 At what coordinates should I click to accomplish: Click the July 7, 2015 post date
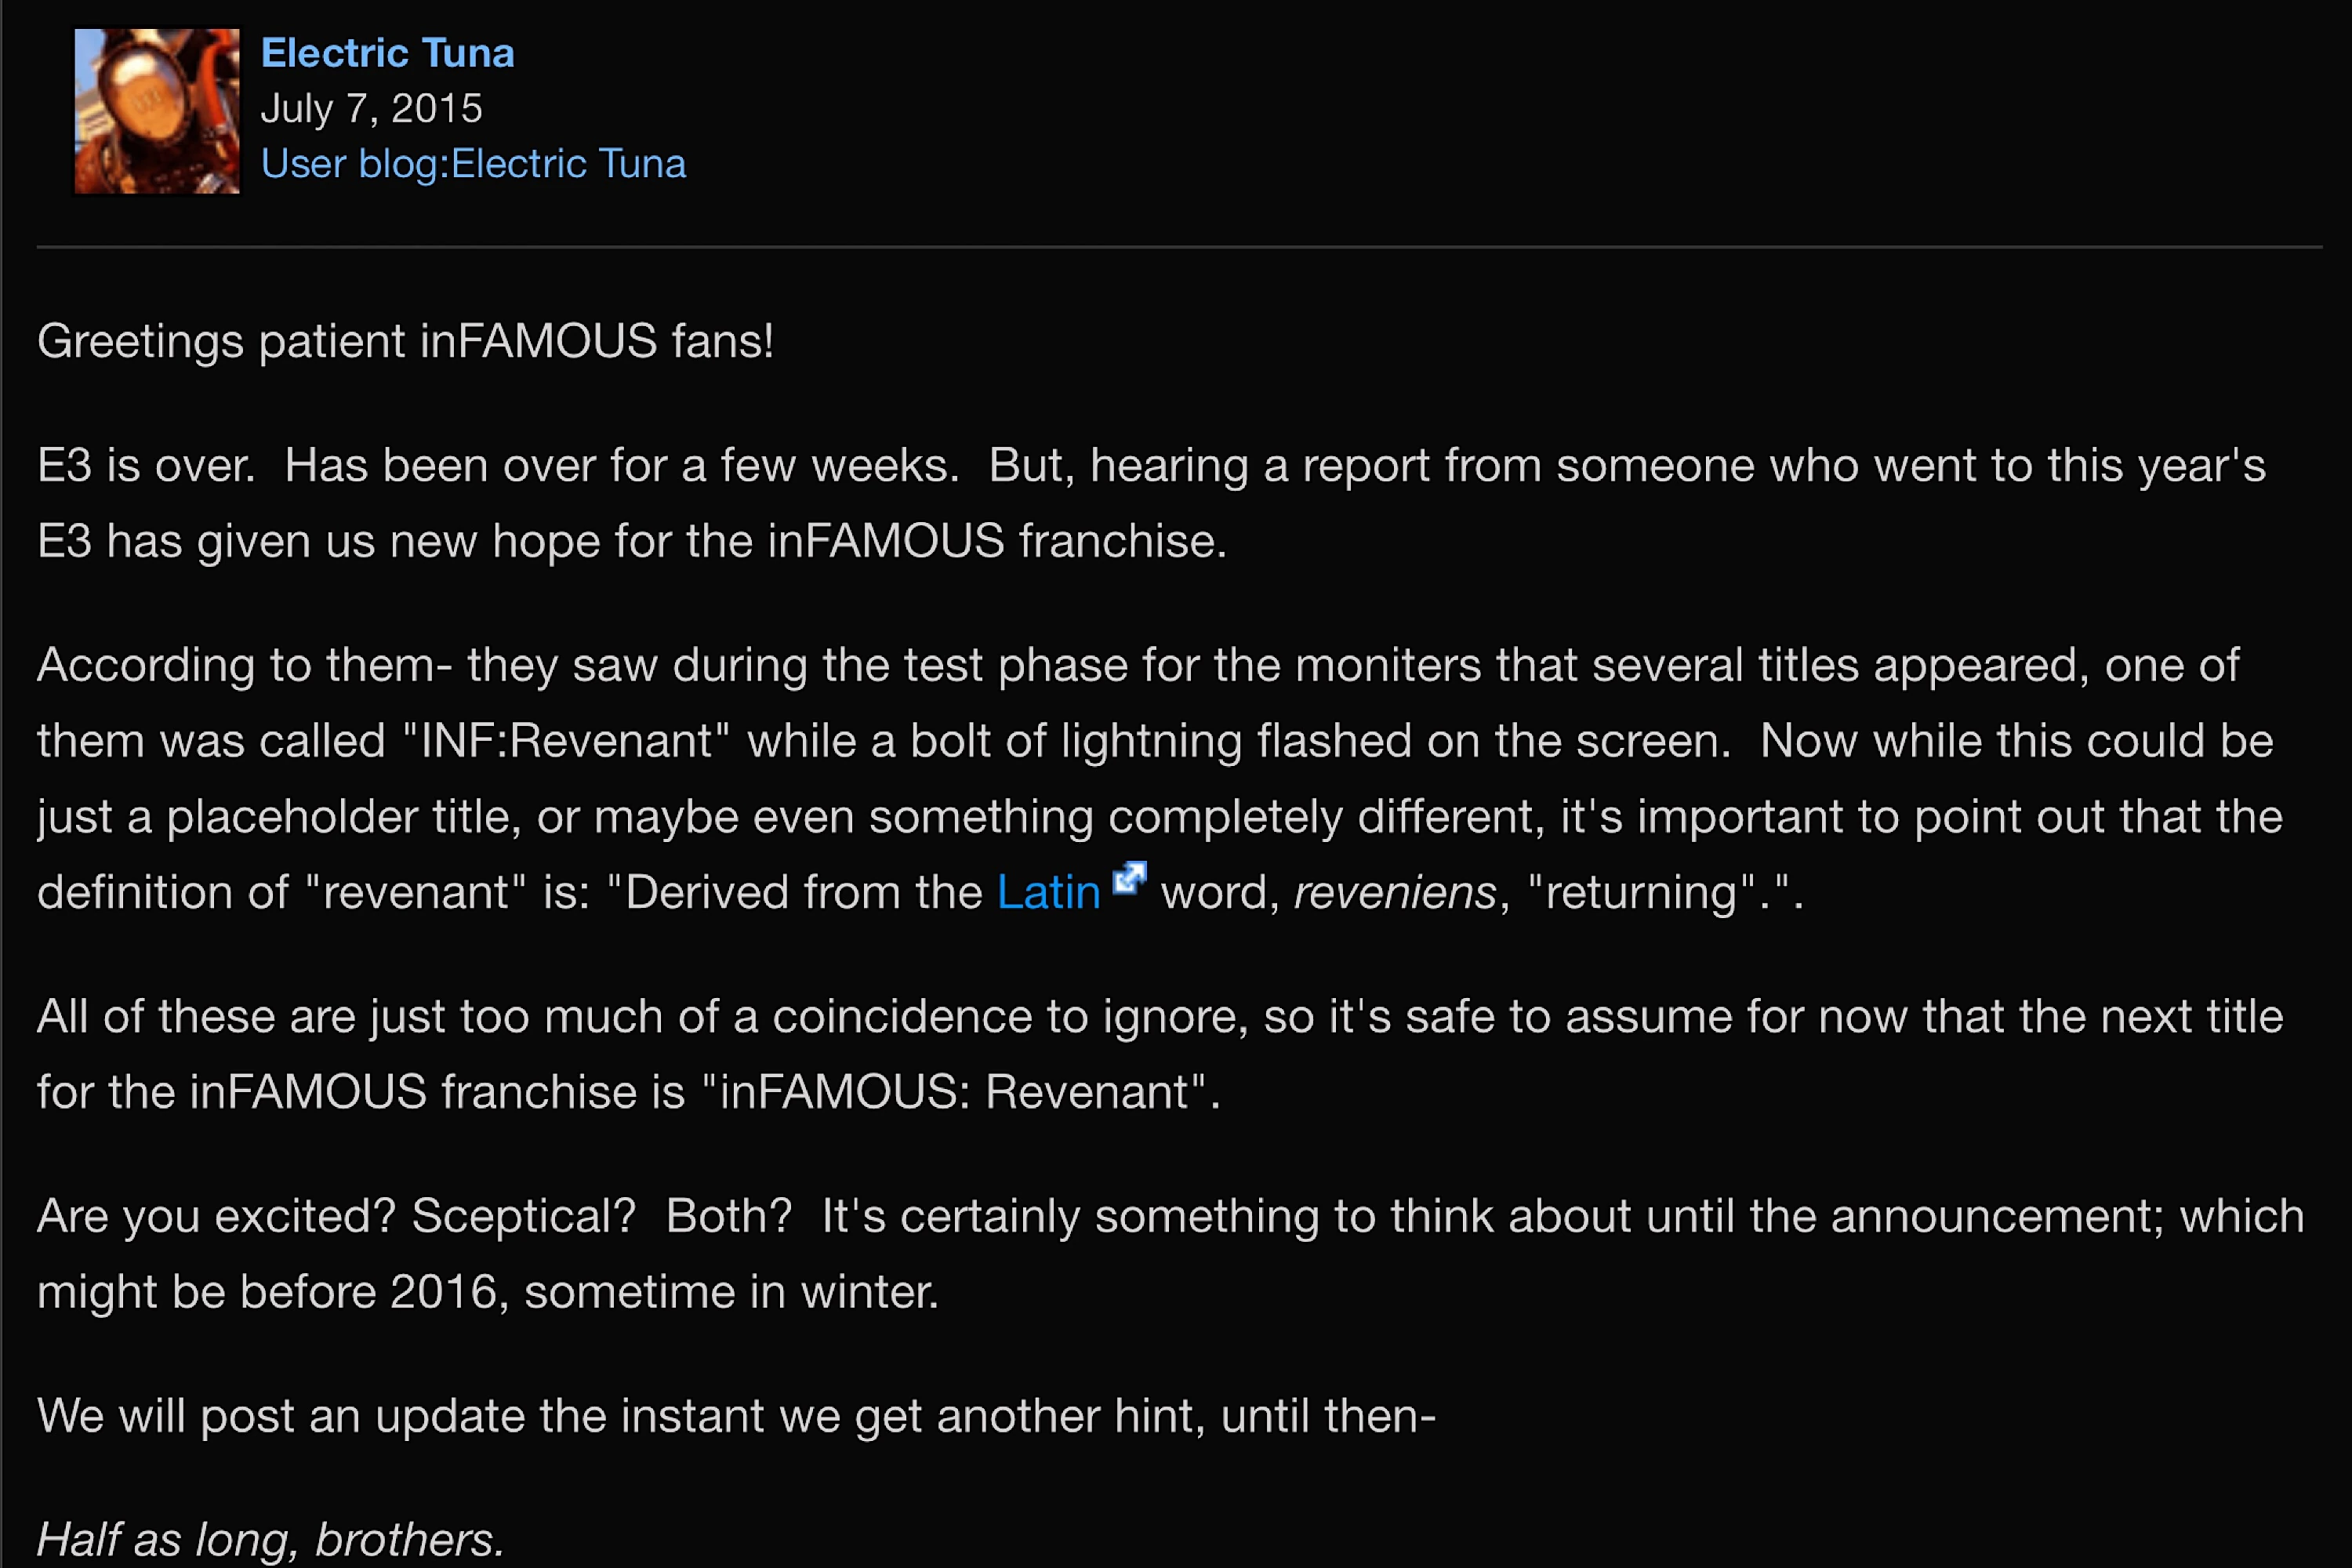(x=371, y=108)
